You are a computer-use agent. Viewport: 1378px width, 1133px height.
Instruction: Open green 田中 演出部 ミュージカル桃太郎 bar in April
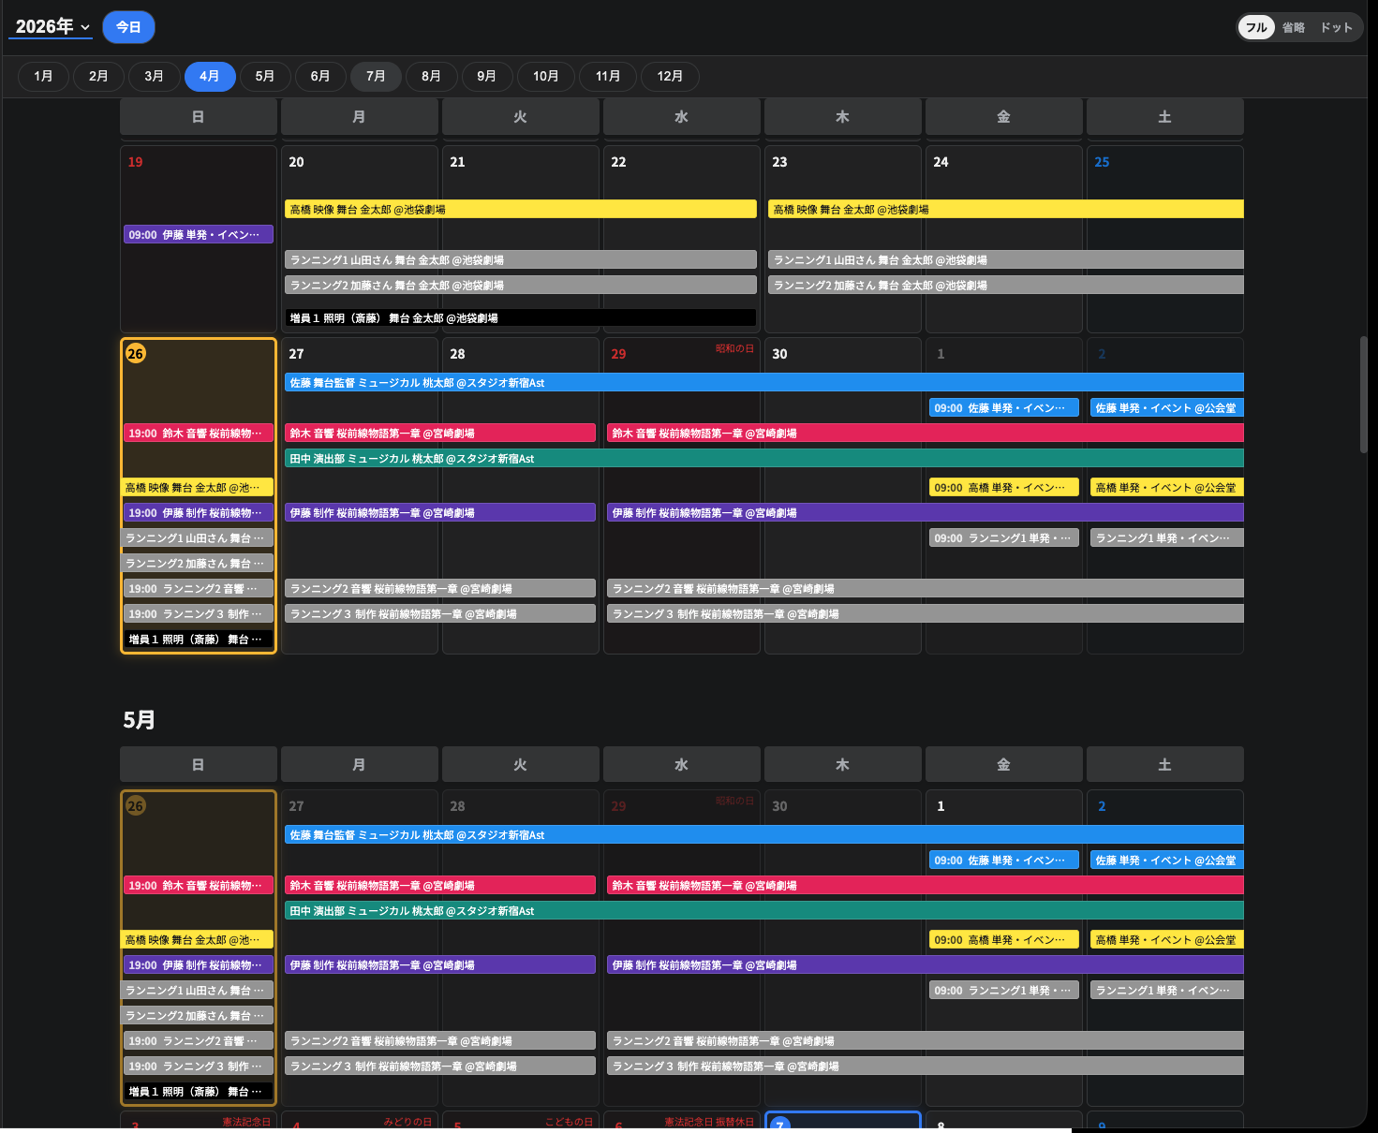pos(764,458)
